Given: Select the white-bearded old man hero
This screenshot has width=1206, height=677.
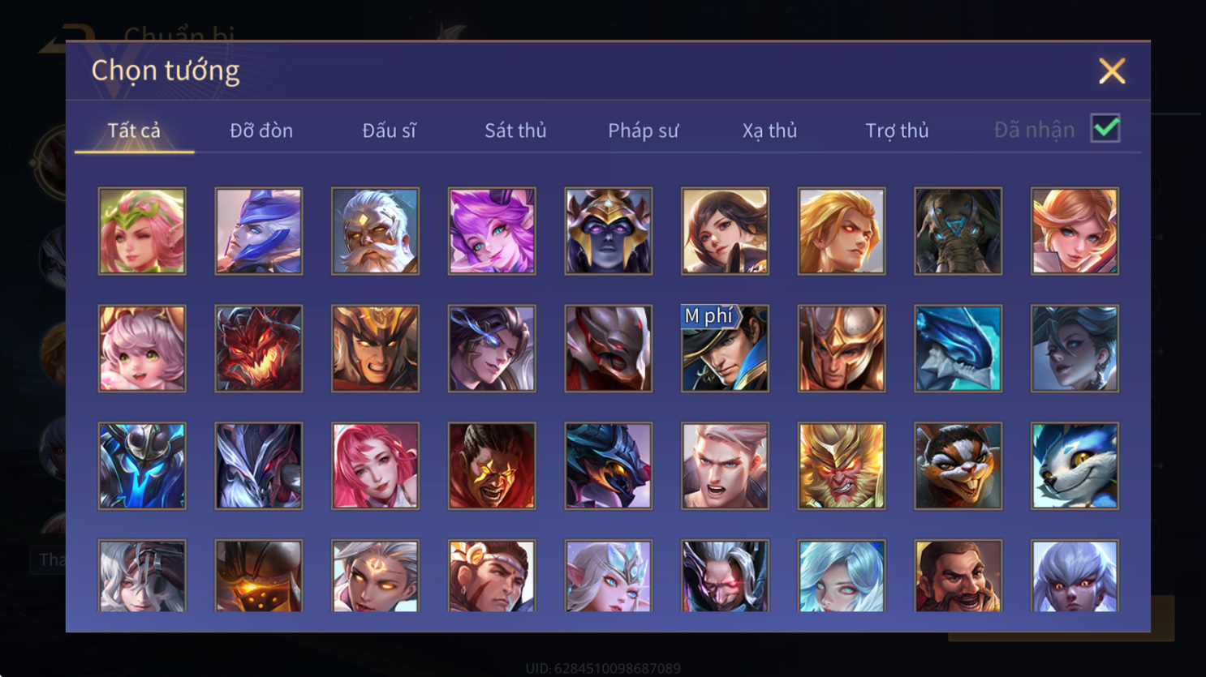Looking at the screenshot, I should tap(375, 231).
